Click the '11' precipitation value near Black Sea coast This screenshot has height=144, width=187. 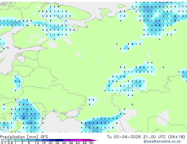tap(89, 123)
